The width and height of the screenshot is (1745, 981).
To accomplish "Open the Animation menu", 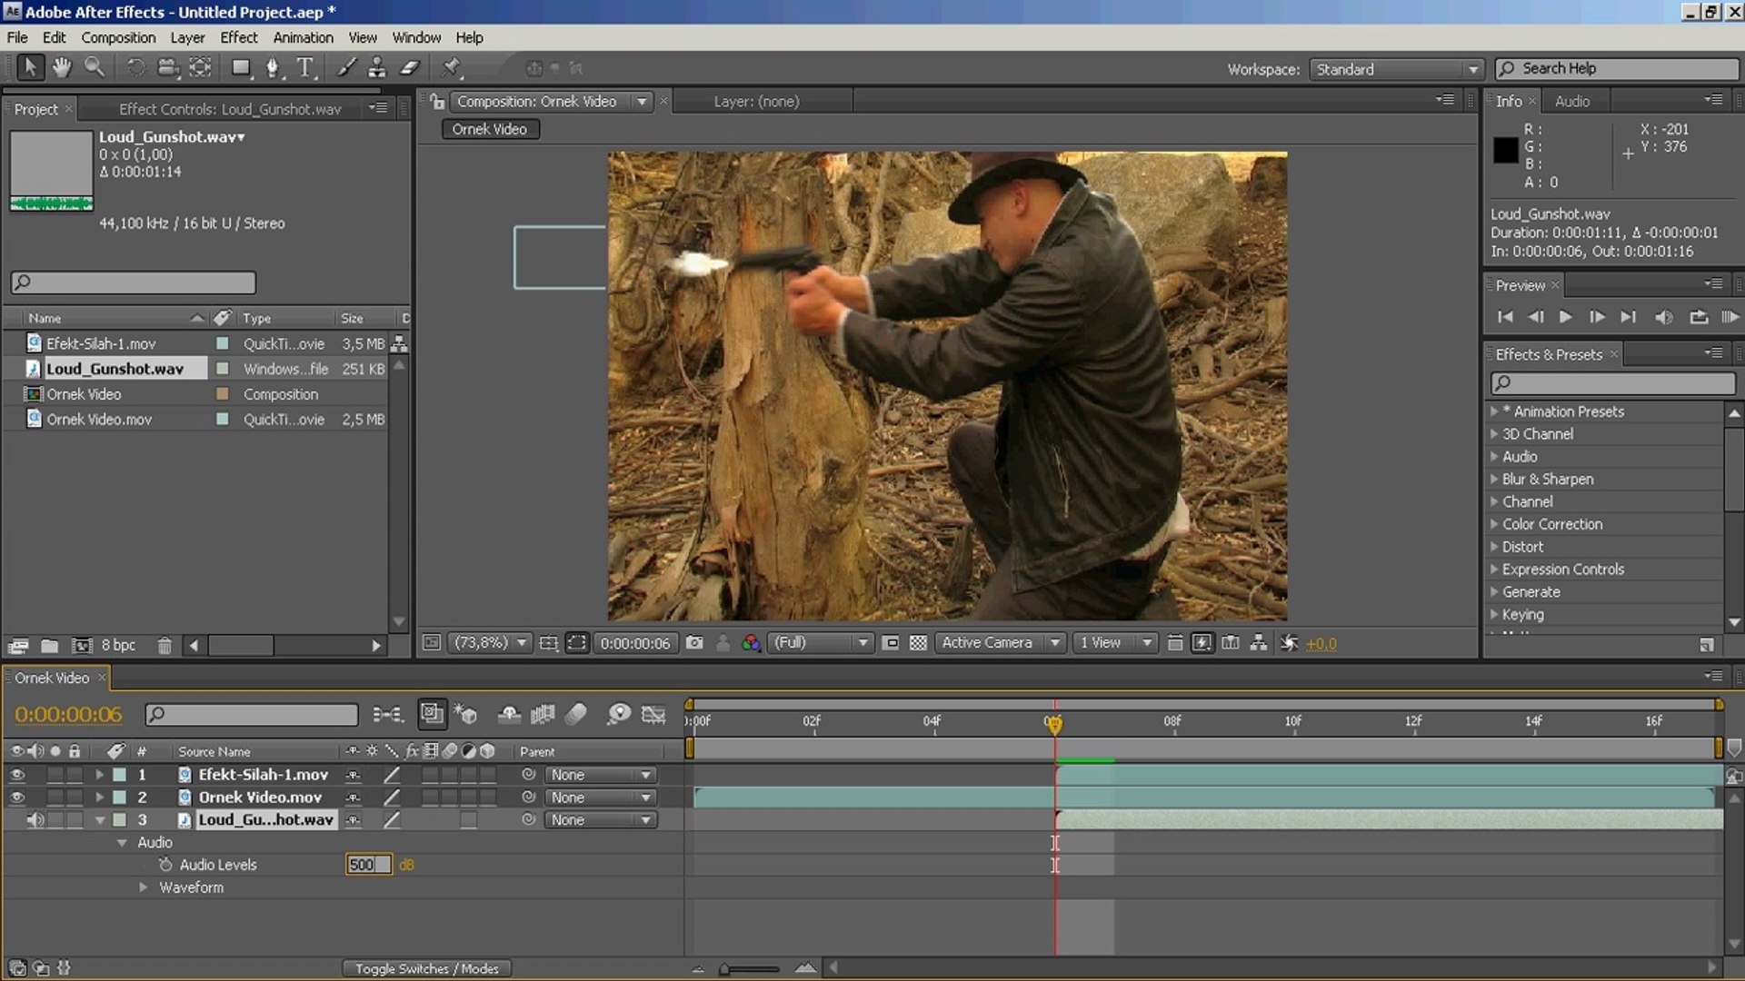I will tap(303, 37).
